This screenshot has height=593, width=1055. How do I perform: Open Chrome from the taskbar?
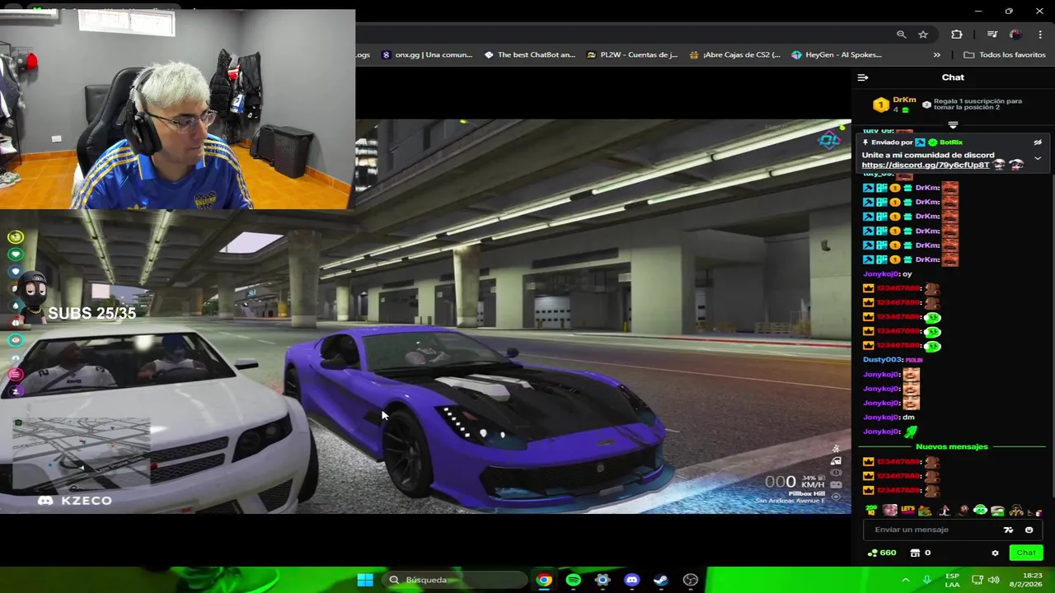tap(544, 580)
